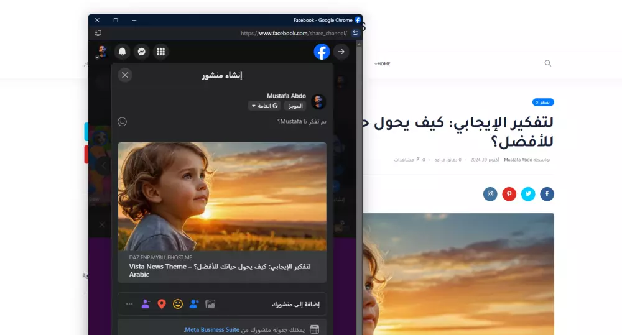This screenshot has width=622, height=335.
Task: Click the popup toolbar icon left of the address bar
Action: coord(98,34)
